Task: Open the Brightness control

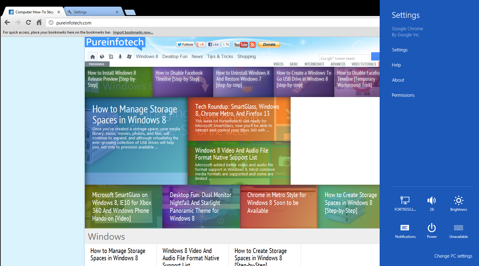Action: pos(458,203)
